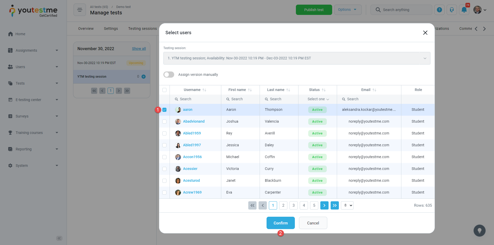
Task: Open the help question mark icon
Action: (x=439, y=10)
